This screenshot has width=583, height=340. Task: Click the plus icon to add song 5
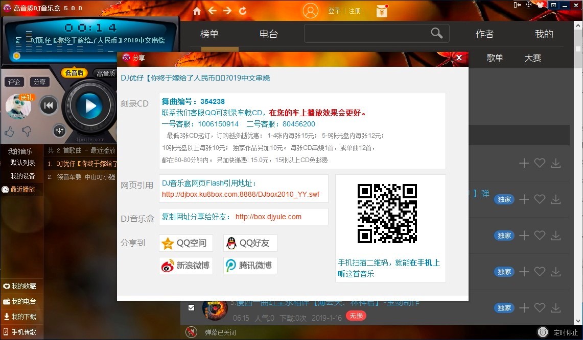point(524,308)
